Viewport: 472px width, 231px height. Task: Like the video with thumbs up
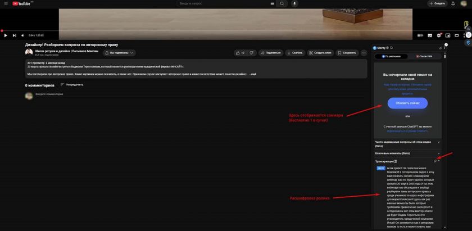pos(239,53)
